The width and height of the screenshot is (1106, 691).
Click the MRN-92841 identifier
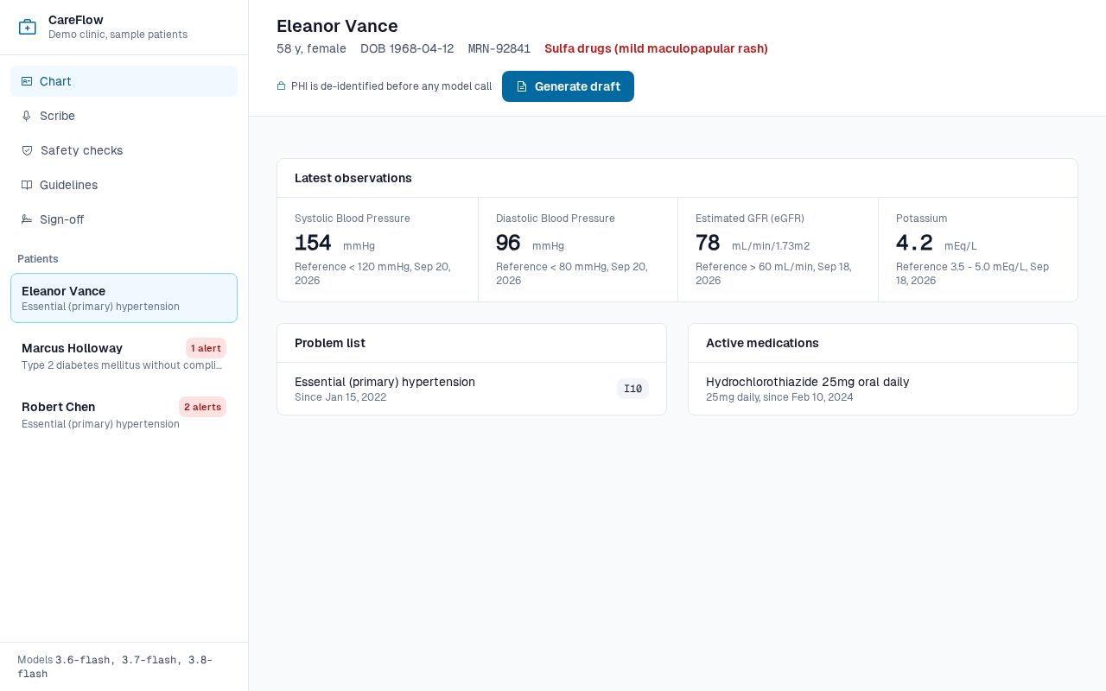[499, 48]
